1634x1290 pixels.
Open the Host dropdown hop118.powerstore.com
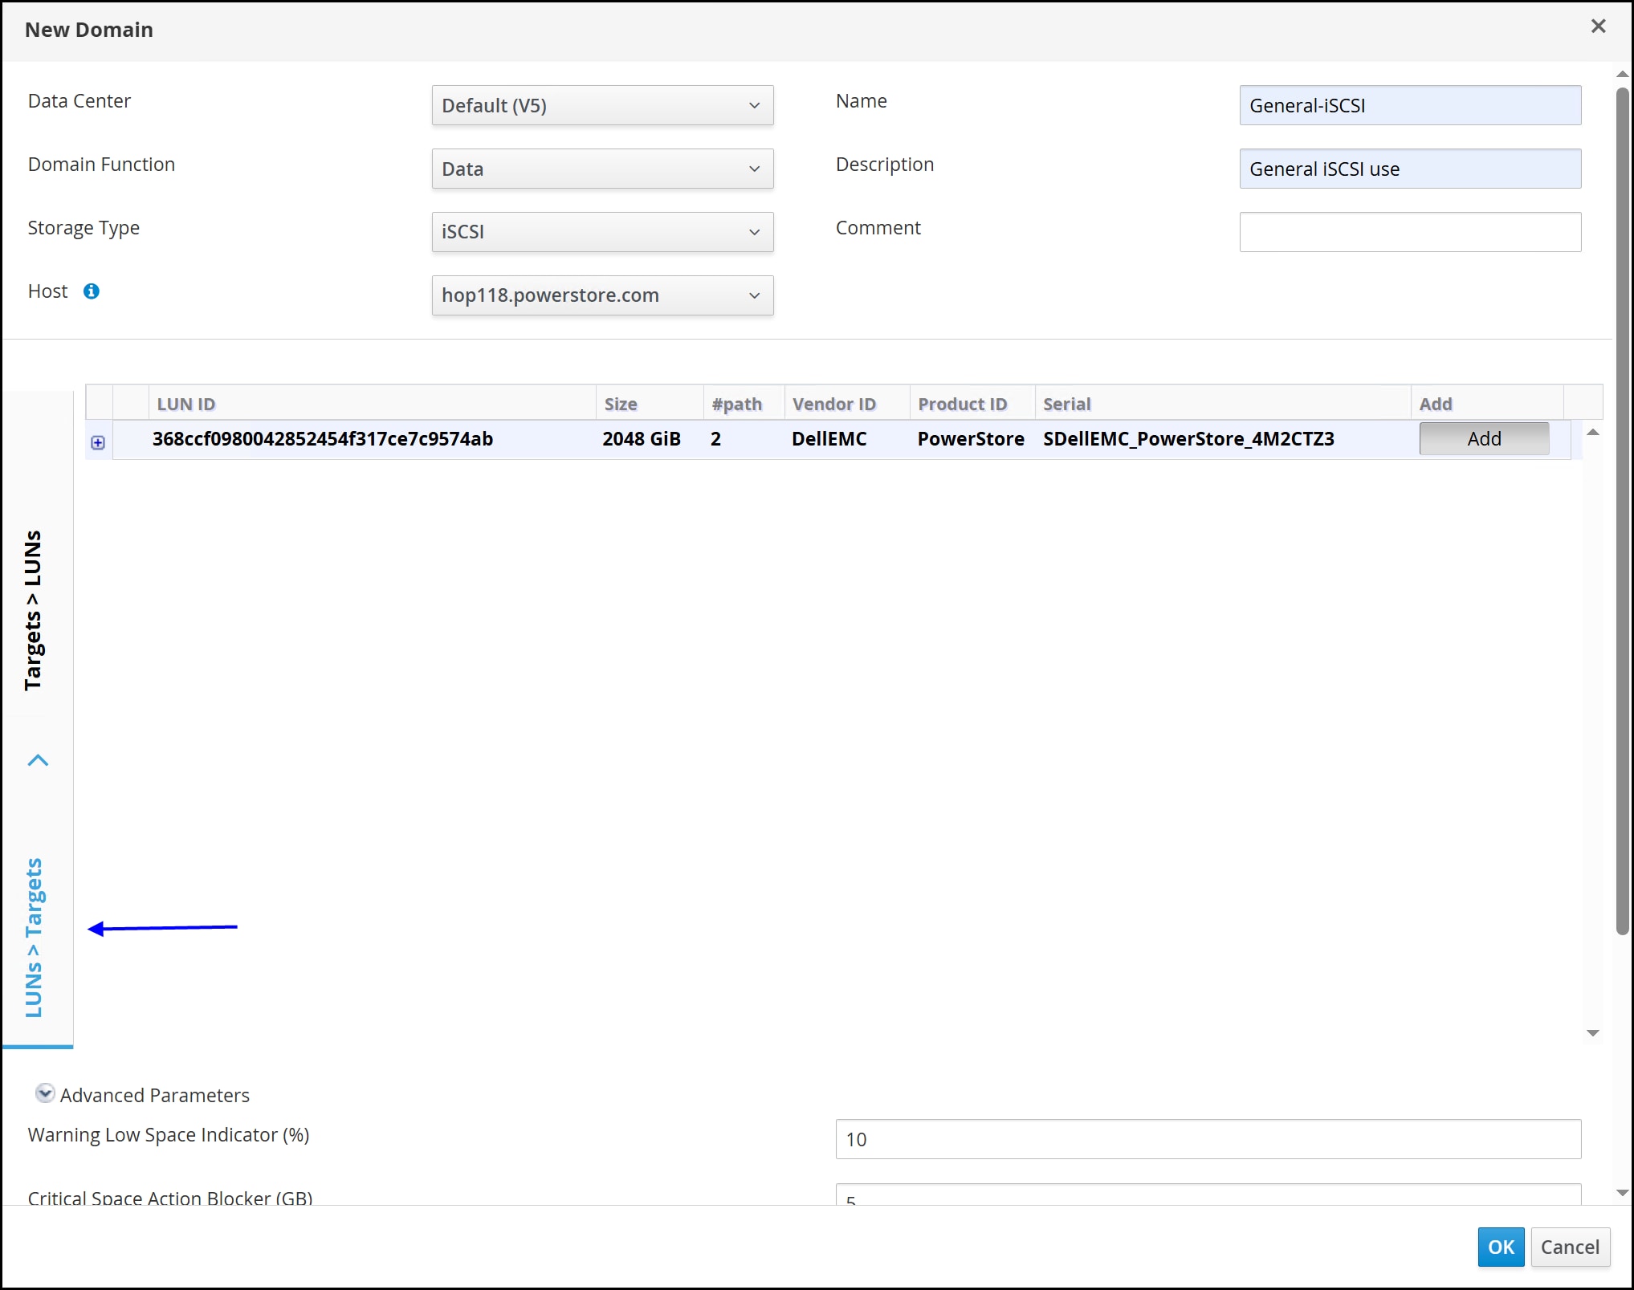[x=602, y=295]
